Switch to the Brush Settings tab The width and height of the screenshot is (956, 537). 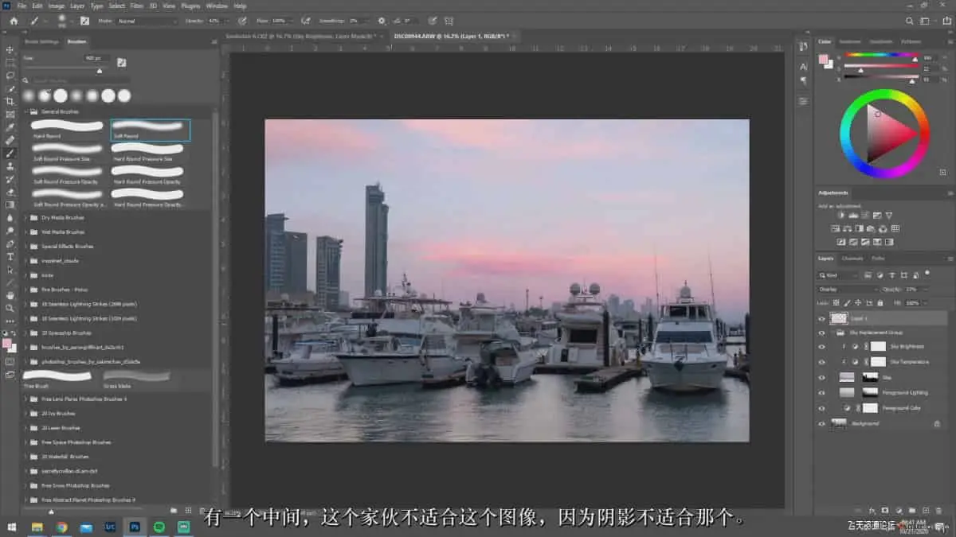pos(41,41)
